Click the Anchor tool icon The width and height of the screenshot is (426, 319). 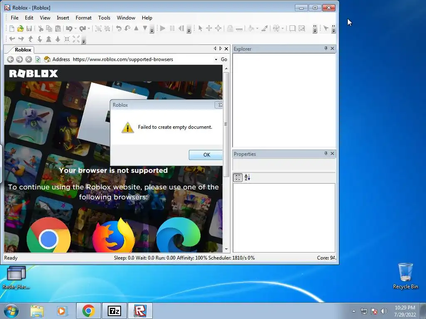tap(239, 29)
